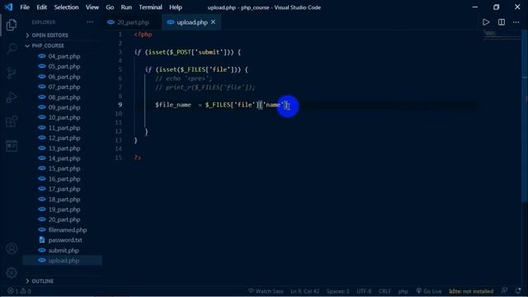This screenshot has width=528, height=297.
Task: Close the upload.php tab
Action: coord(213,22)
